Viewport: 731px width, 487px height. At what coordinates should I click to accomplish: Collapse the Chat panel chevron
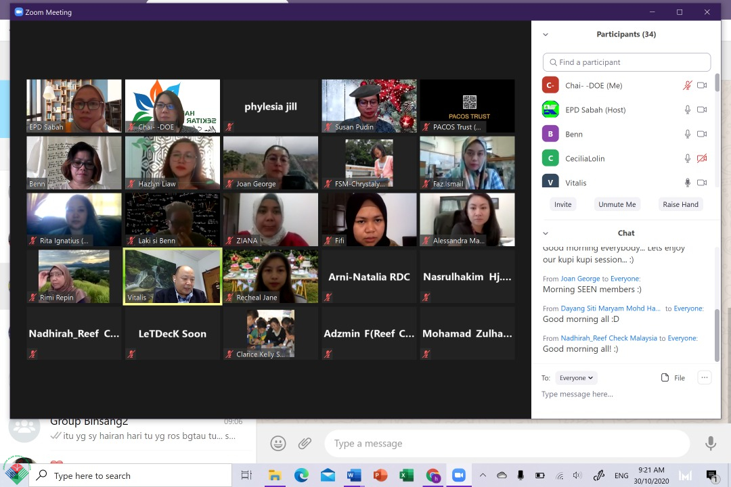546,233
